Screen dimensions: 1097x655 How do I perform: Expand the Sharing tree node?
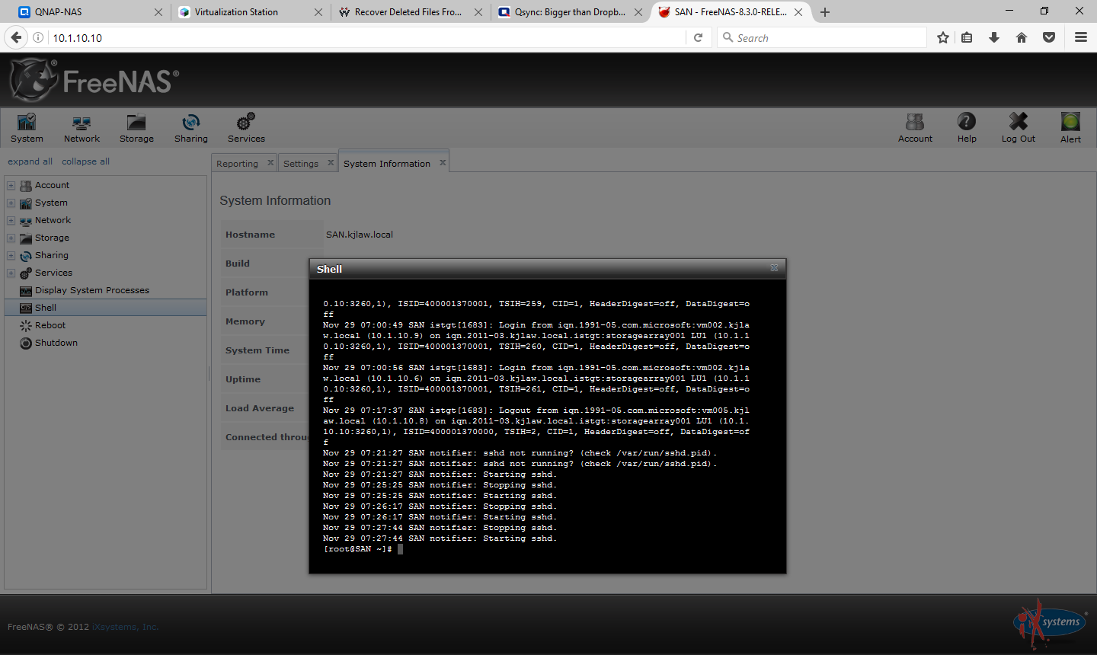coord(11,255)
